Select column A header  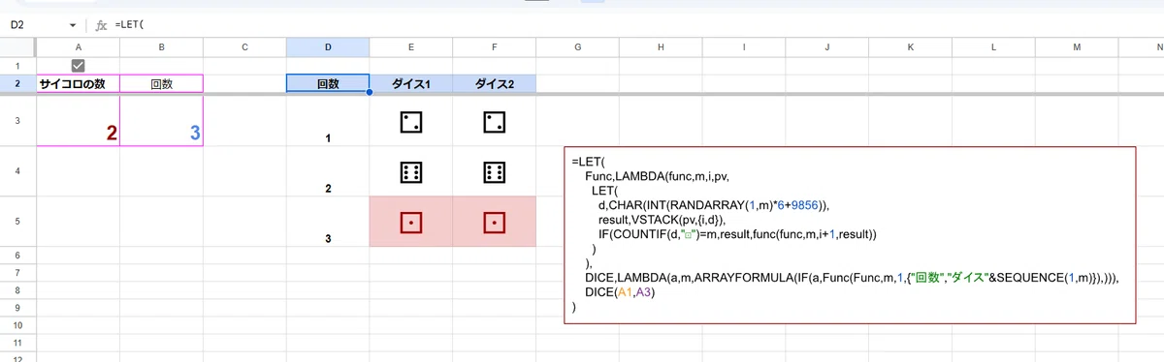79,47
